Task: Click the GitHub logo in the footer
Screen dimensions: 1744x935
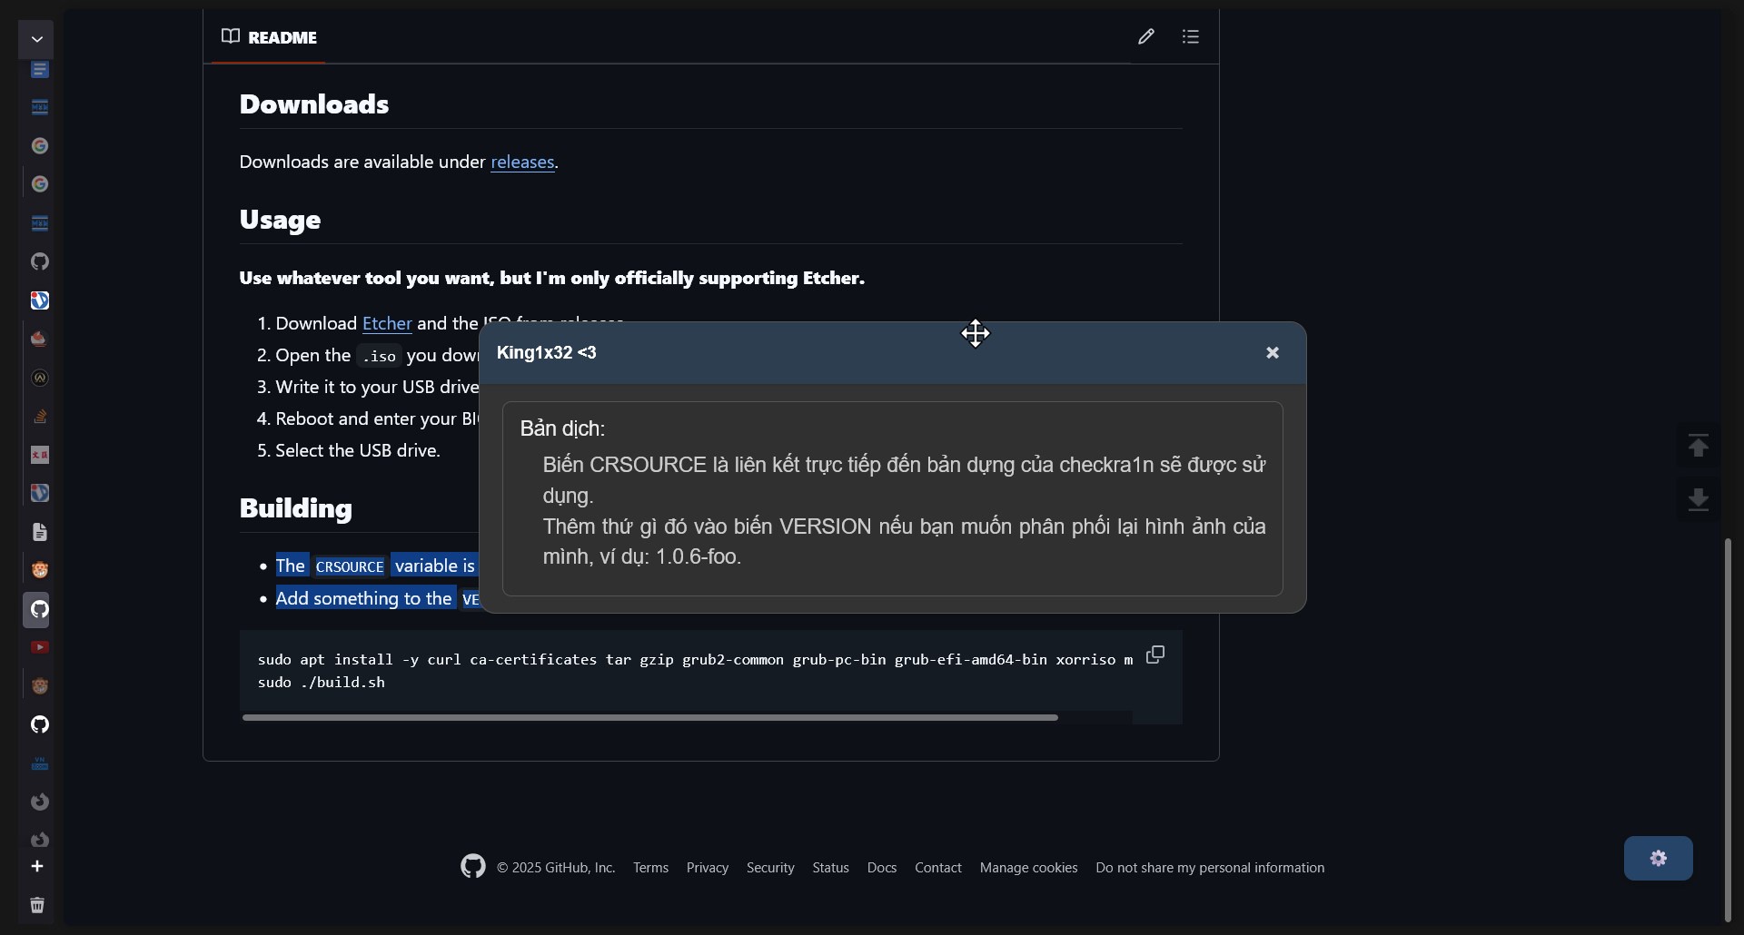Action: (x=473, y=867)
